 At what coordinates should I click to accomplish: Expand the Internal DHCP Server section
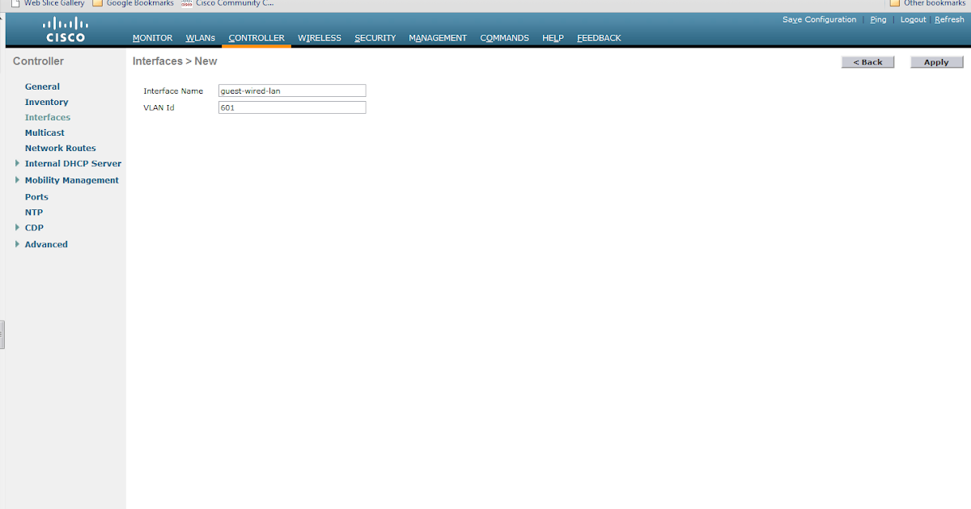[72, 163]
